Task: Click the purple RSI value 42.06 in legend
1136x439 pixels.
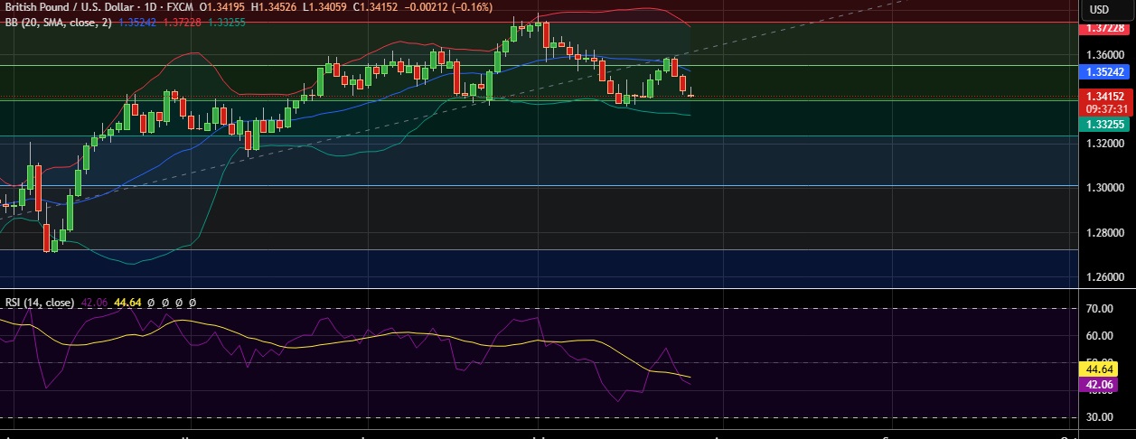Action: click(95, 303)
